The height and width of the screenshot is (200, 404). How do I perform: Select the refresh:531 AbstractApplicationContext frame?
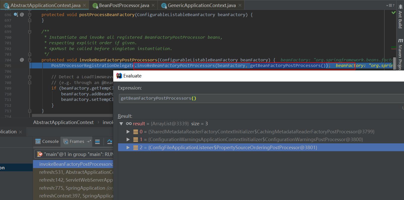click(73, 172)
